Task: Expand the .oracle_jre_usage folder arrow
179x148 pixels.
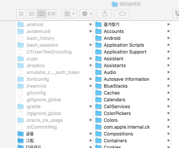Action: pos(90,120)
